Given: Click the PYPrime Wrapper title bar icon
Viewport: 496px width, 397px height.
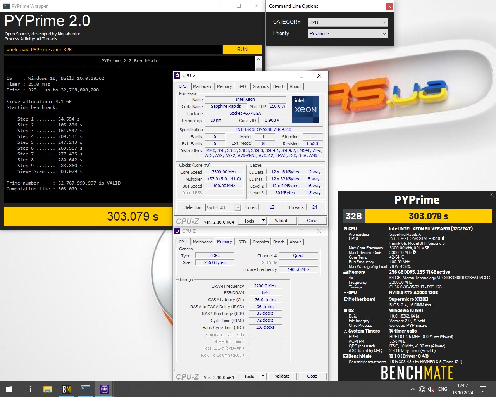Looking at the screenshot, I should pyautogui.click(x=7, y=6).
